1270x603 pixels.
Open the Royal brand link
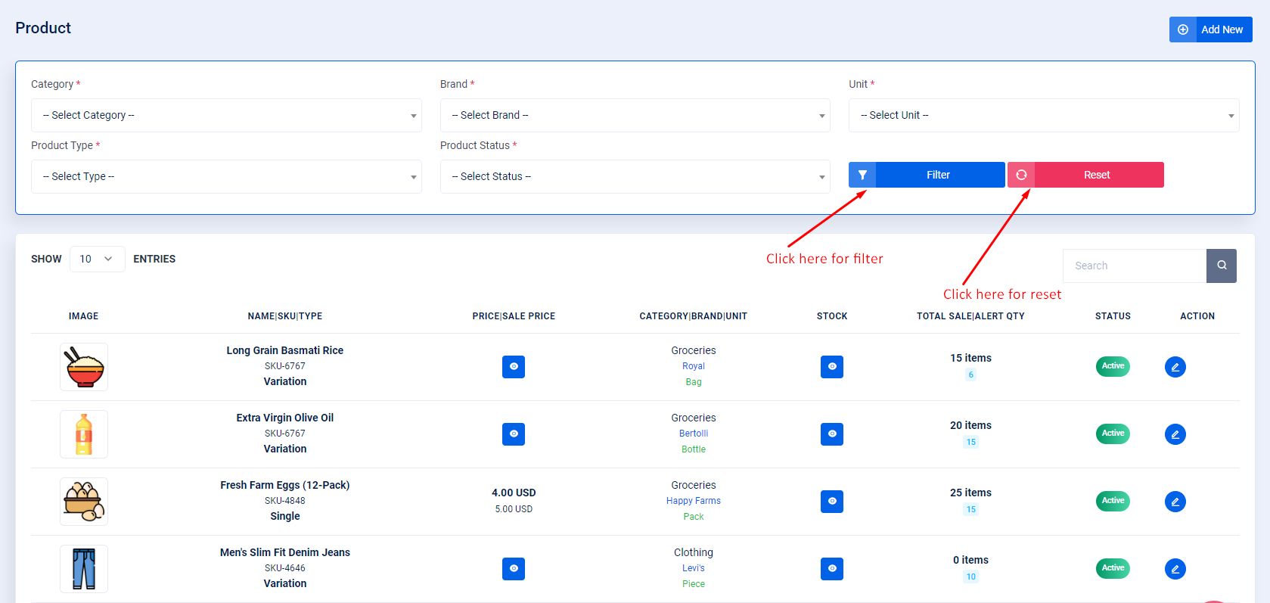693,366
